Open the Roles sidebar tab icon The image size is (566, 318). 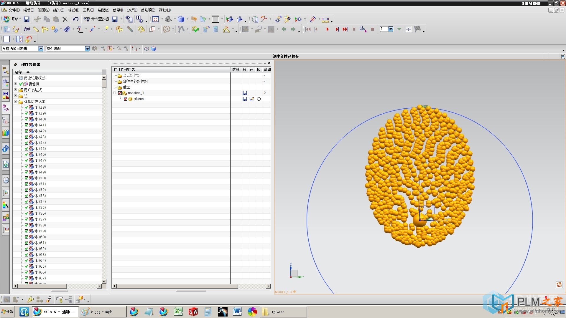(6, 217)
